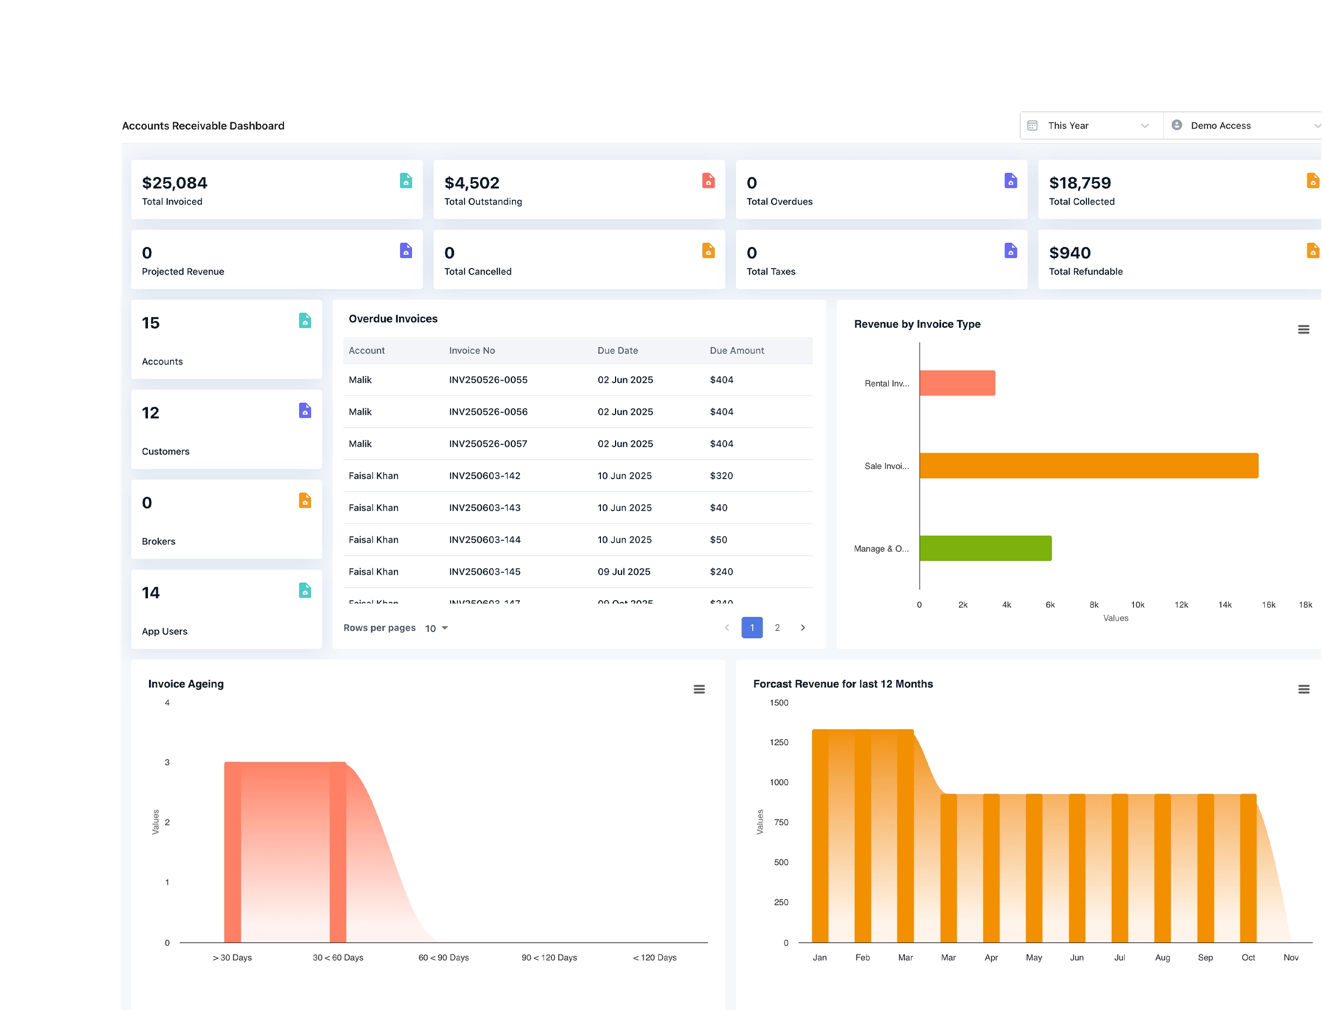Click the Total Invoiced teal invoice icon

click(406, 181)
